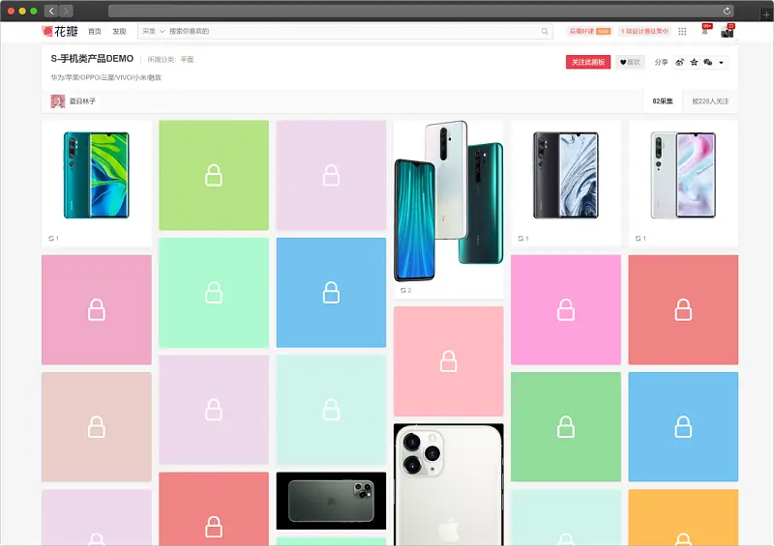
Task: Open the nine-dot apps grid icon
Action: 682,31
